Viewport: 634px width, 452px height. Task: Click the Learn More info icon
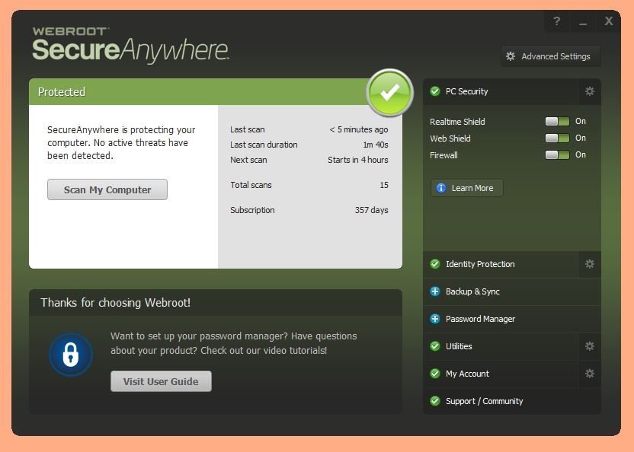pyautogui.click(x=441, y=188)
